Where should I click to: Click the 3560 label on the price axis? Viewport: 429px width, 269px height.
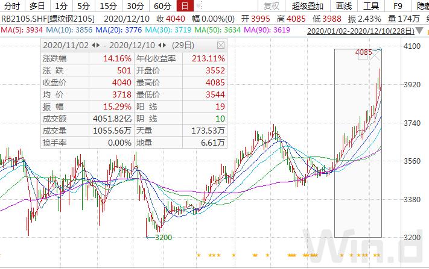[412, 161]
